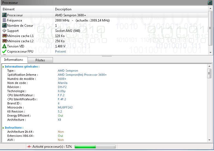Click the 'Non' value for AVX

(61, 140)
